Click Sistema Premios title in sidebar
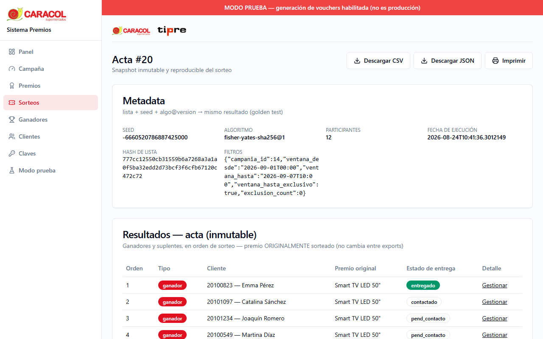Viewport: 543px width, 339px height. [x=29, y=30]
